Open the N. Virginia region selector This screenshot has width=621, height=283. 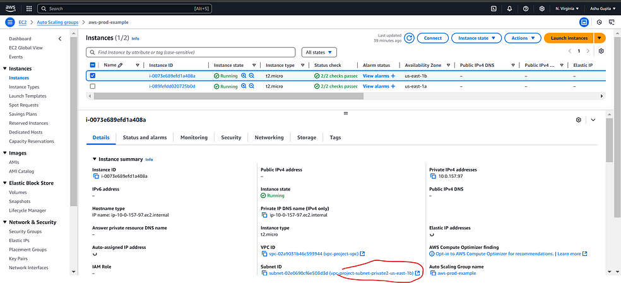567,8
